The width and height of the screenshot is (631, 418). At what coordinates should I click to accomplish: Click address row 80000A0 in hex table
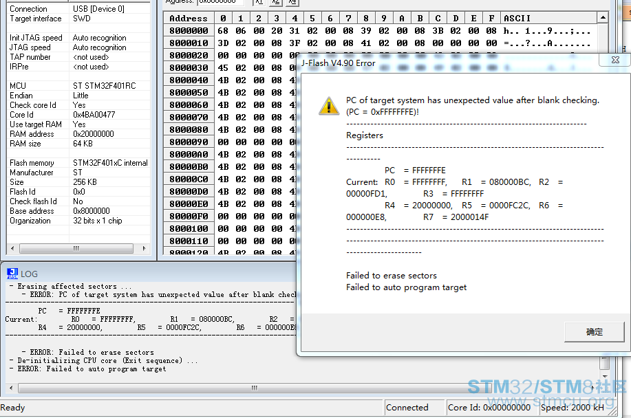(x=189, y=154)
